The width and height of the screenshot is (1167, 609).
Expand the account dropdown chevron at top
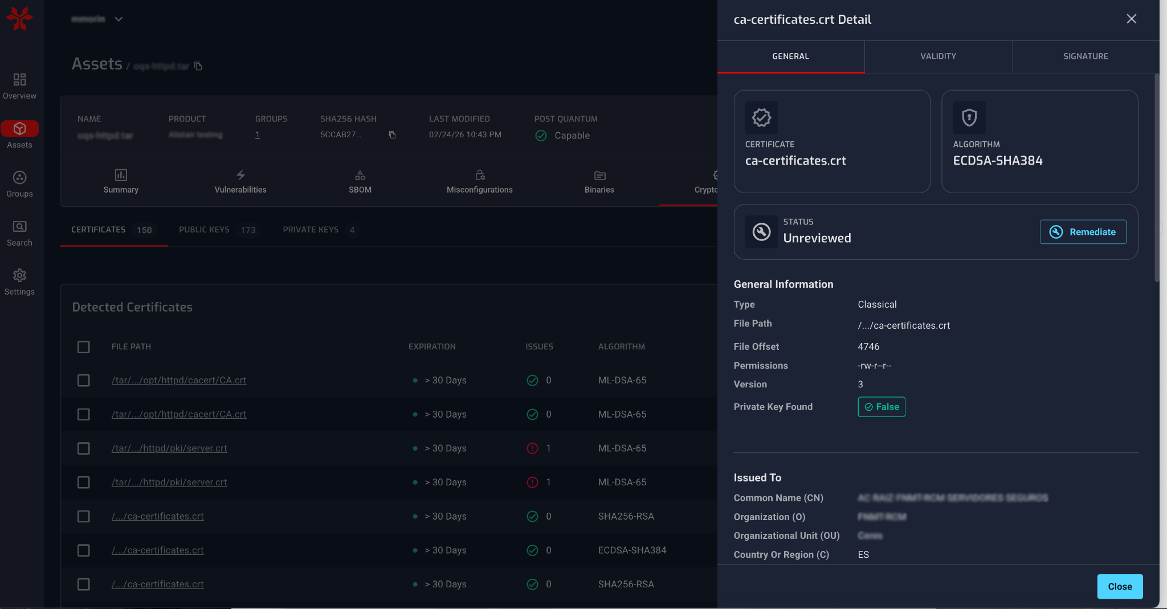(119, 19)
